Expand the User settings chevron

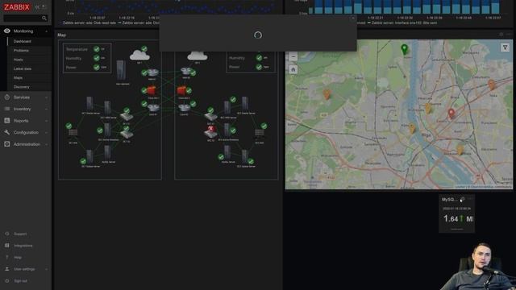click(47, 269)
